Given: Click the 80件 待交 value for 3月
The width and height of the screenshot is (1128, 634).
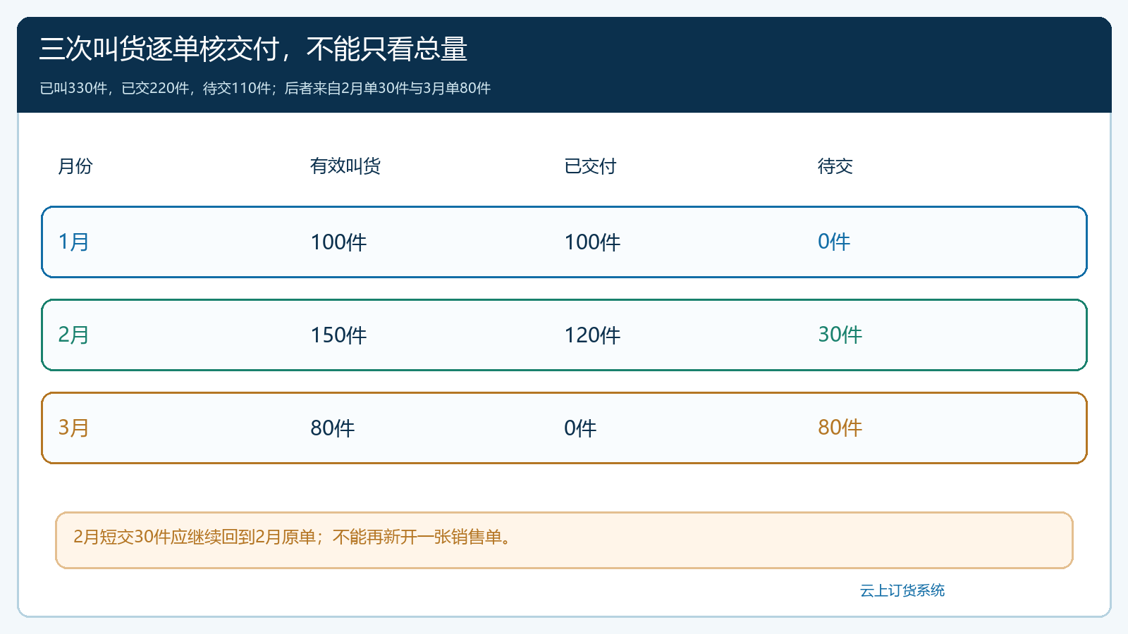Looking at the screenshot, I should click(x=840, y=428).
